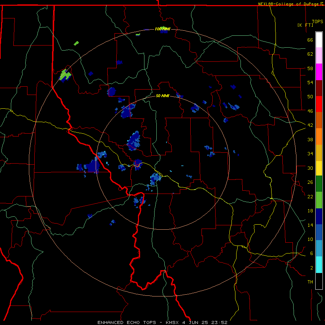Click the small isolated green echo far northwest
The height and width of the screenshot is (325, 325).
tap(76, 43)
